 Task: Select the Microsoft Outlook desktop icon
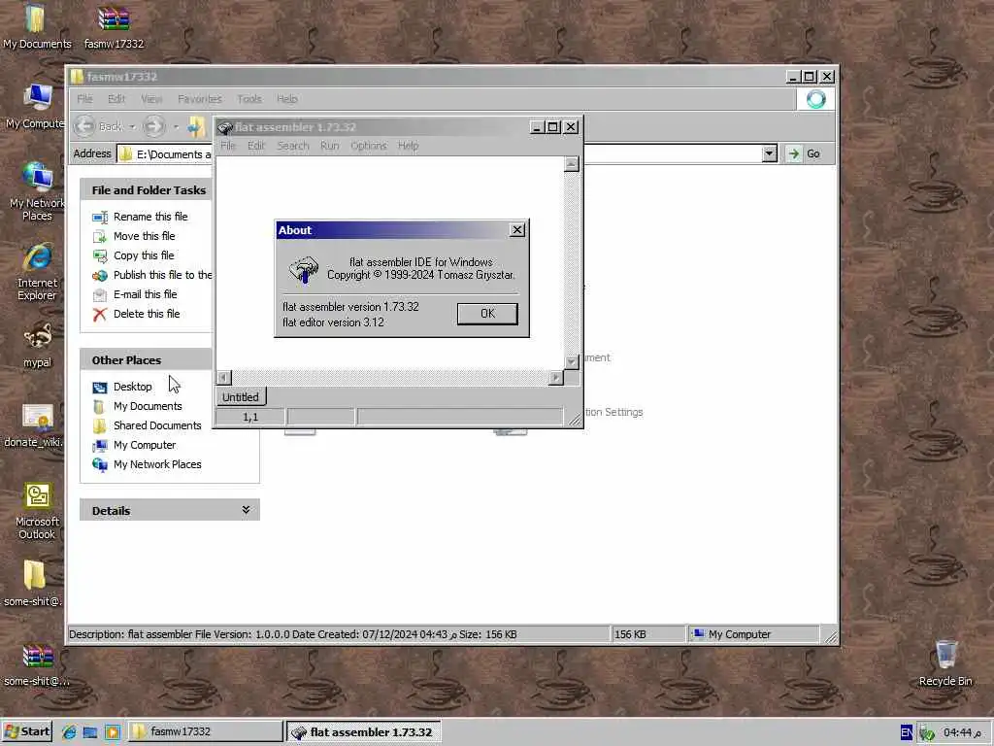click(37, 511)
